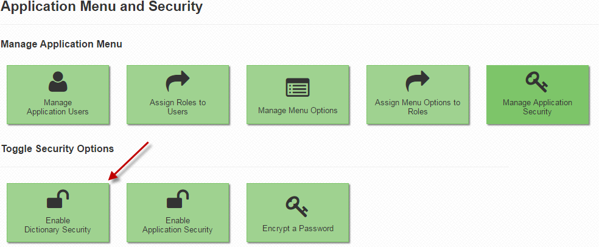Click the key icon for Manage Application Security
Viewport: 599px width, 247px height.
pos(537,83)
